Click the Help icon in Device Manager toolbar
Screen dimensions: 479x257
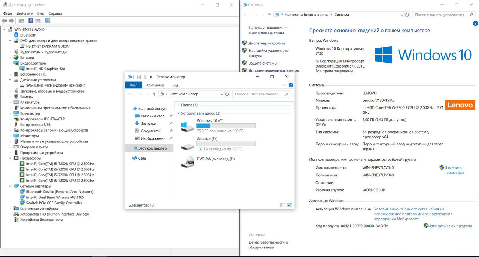[x=30, y=21]
